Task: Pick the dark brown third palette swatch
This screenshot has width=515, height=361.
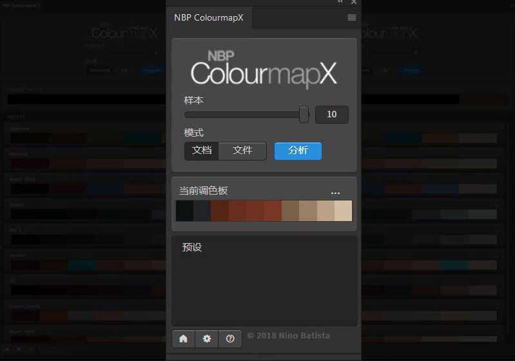Action: click(x=220, y=211)
